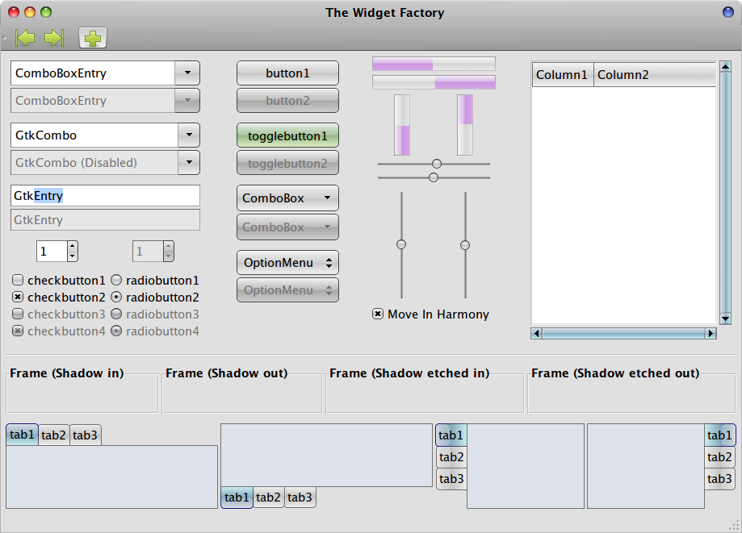The height and width of the screenshot is (533, 742).
Task: Select tab2 in top-tabbed notebook
Action: click(x=53, y=435)
